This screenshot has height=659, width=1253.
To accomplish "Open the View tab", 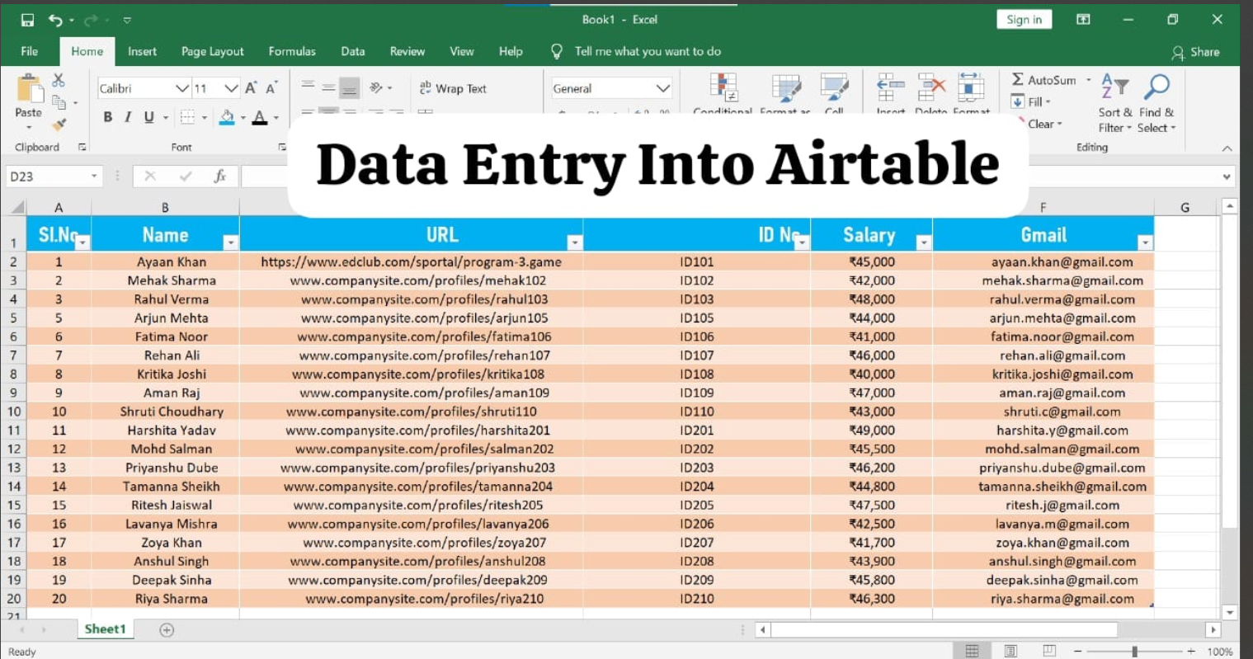I will coord(462,51).
